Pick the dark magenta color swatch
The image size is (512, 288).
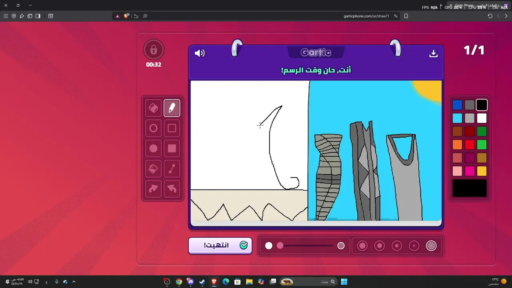[470, 158]
